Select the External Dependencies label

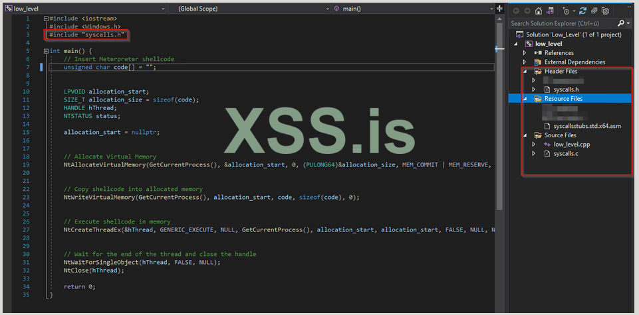click(575, 62)
